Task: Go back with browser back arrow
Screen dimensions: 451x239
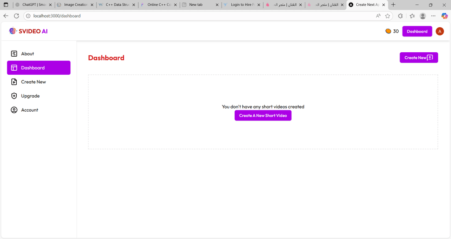Action: 6,16
